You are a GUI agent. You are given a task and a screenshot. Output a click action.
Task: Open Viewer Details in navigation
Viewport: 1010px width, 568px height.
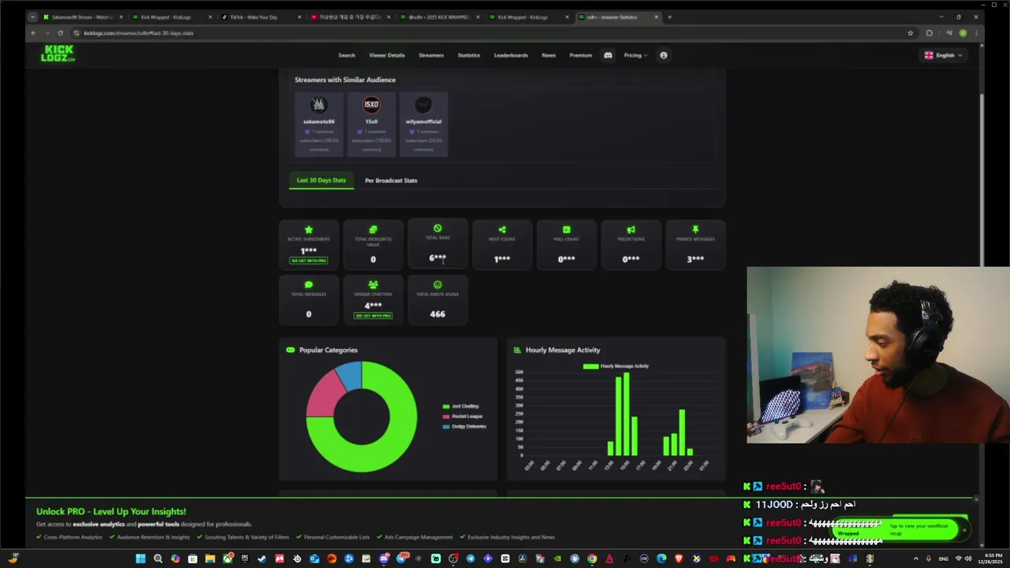coord(387,55)
